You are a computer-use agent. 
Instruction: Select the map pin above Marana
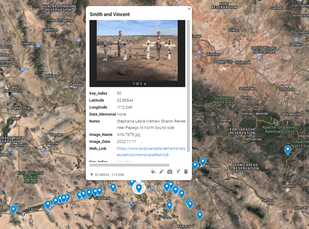[x=200, y=215]
